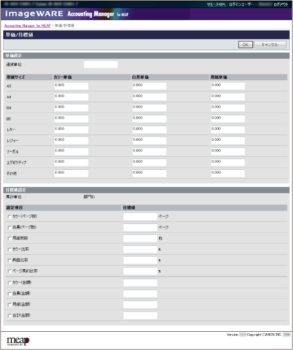293x350 pixels.
Task: Select the その他 白黒単価 field
Action: tap(149, 173)
